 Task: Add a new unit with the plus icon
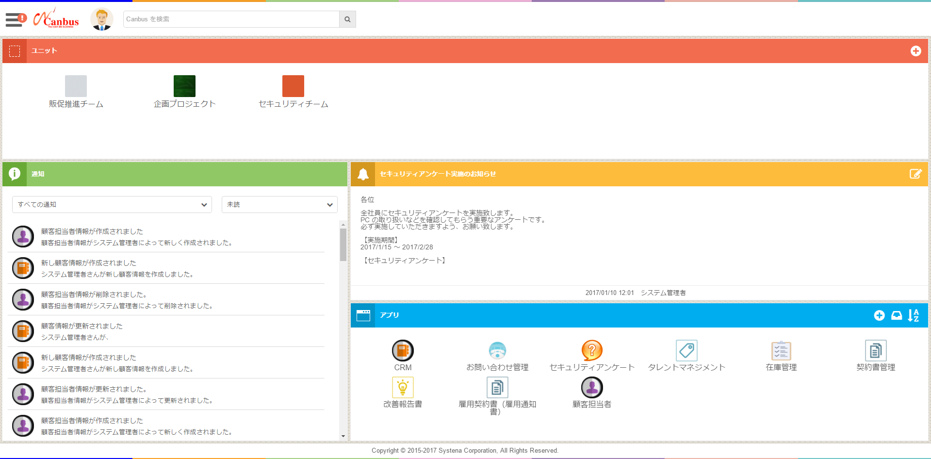coord(916,50)
